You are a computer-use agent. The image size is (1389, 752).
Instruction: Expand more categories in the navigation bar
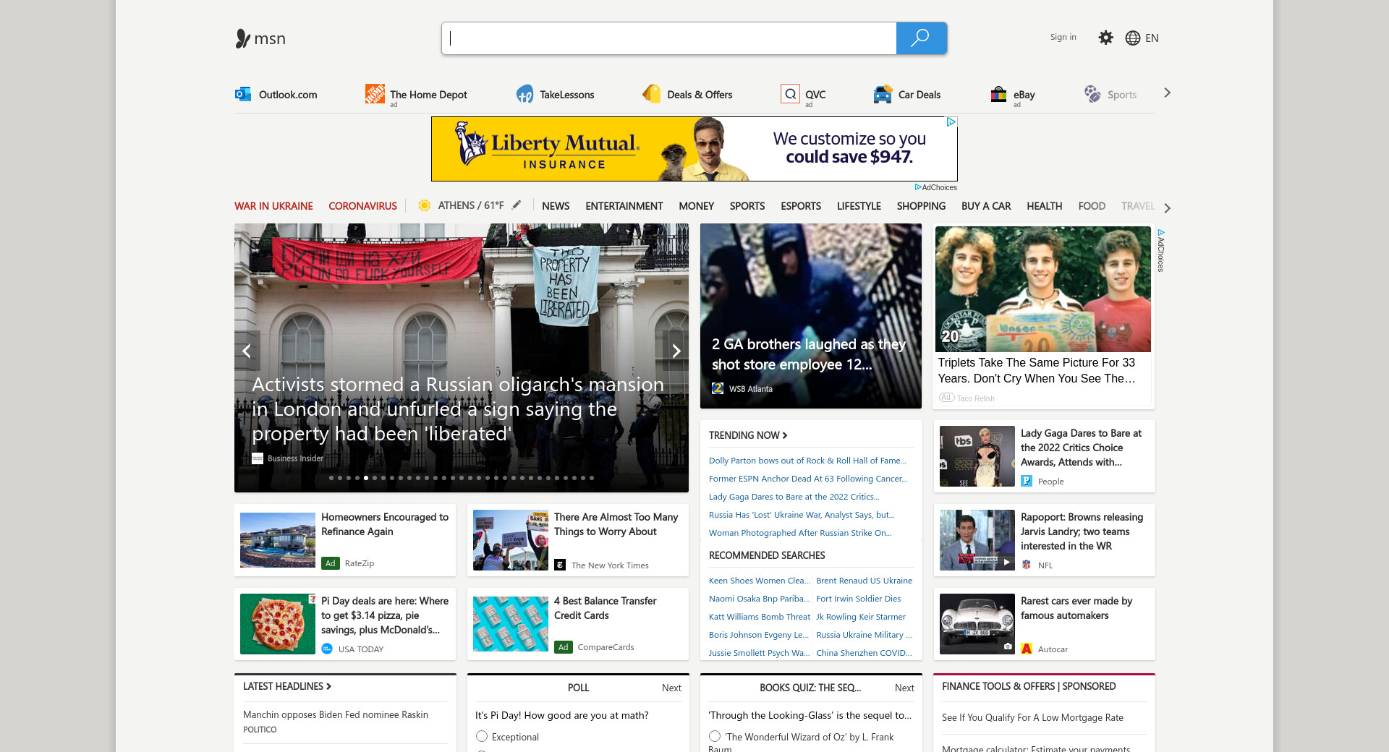coord(1167,208)
